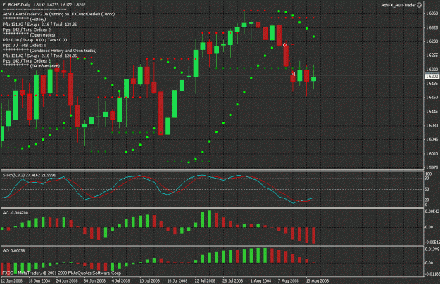This screenshot has height=284, width=440.
Task: Click the AO 0.00036 indicator label
Action: point(13,250)
